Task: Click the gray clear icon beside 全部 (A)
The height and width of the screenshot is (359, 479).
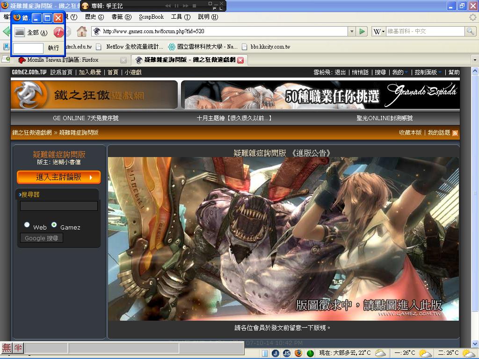Action: pyautogui.click(x=20, y=32)
